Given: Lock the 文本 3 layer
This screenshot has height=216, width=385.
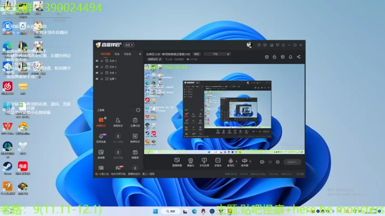Looking at the screenshot, I should click(x=102, y=61).
